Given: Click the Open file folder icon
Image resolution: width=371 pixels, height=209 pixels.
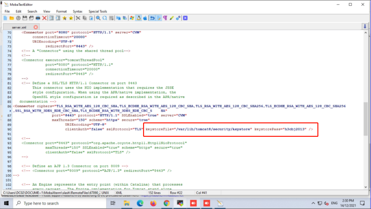Looking at the screenshot, I should tap(12, 18).
